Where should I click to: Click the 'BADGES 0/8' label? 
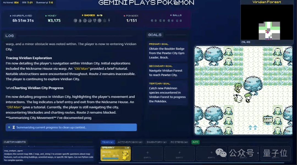point(92,15)
